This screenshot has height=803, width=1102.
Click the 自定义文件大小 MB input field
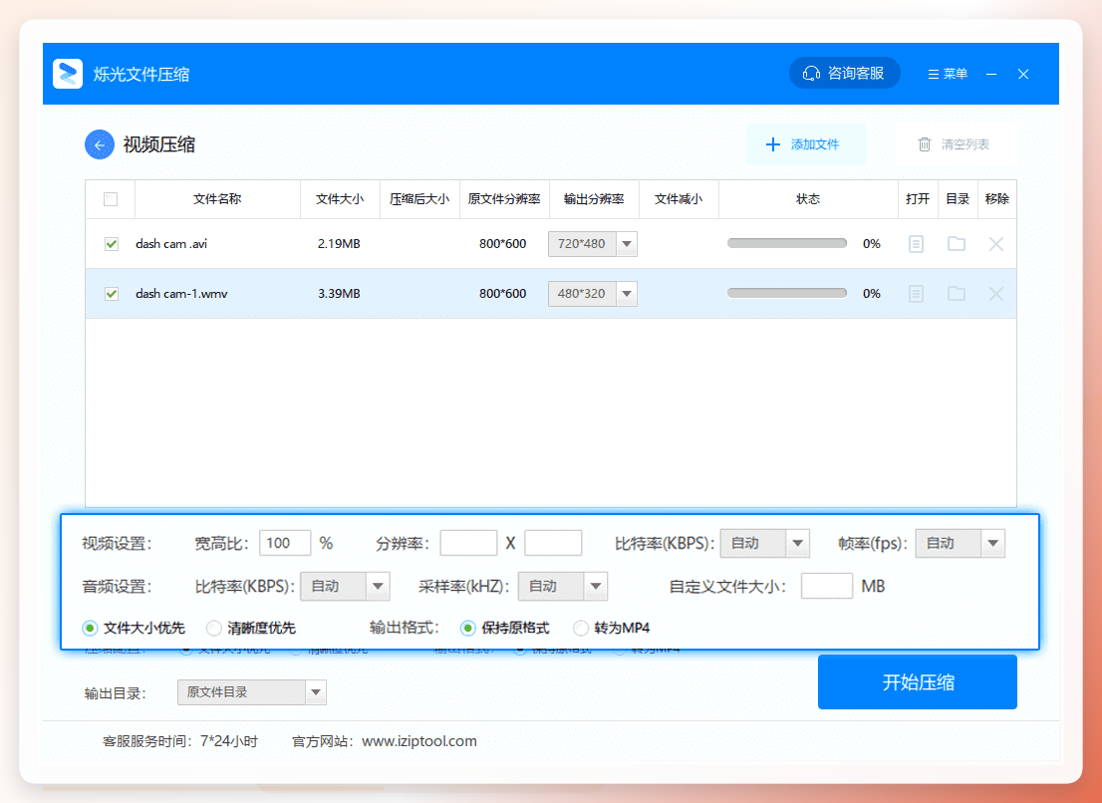[827, 586]
